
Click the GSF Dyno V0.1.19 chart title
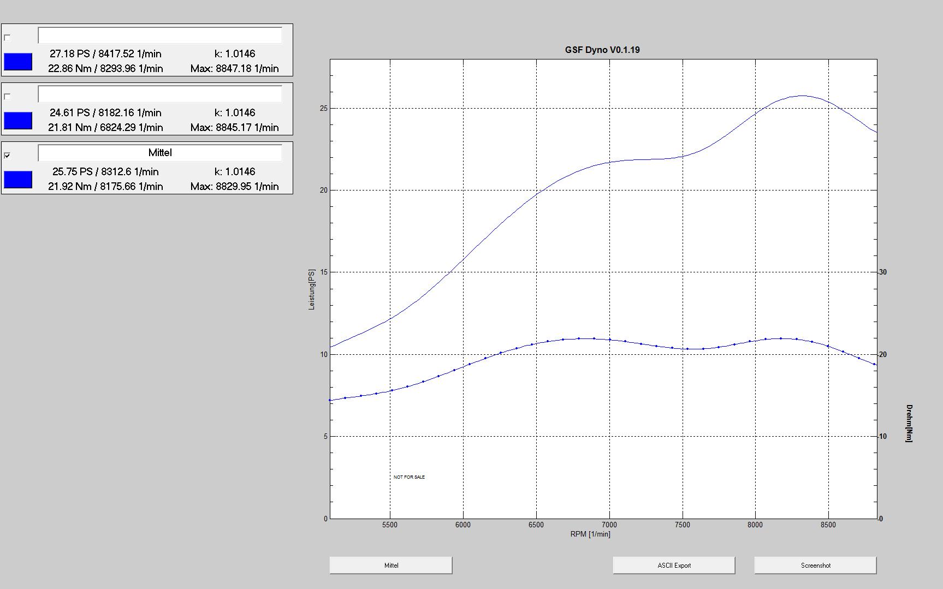tap(602, 50)
